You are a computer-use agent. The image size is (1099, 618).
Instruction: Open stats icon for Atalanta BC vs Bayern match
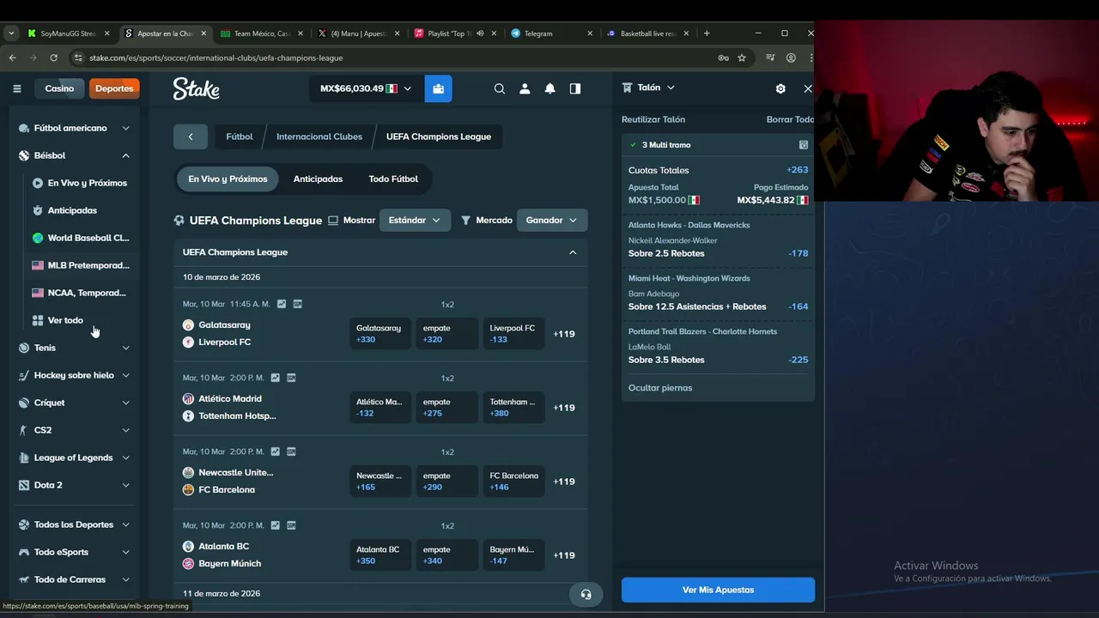click(x=275, y=525)
